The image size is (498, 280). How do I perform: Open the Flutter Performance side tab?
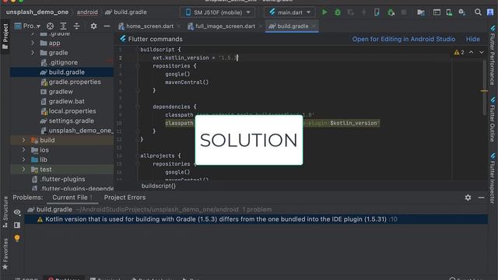pos(493,55)
